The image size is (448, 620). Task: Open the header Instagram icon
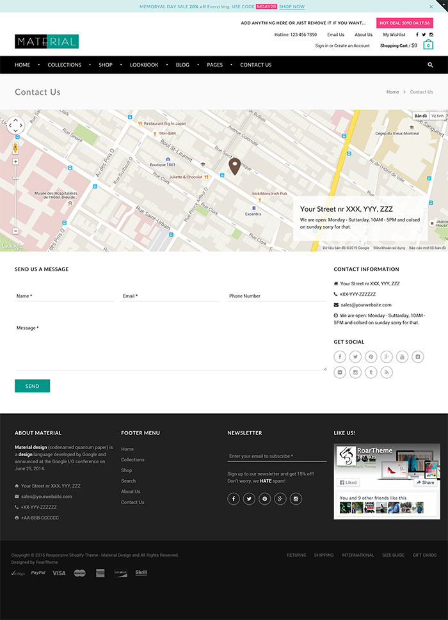tap(431, 35)
